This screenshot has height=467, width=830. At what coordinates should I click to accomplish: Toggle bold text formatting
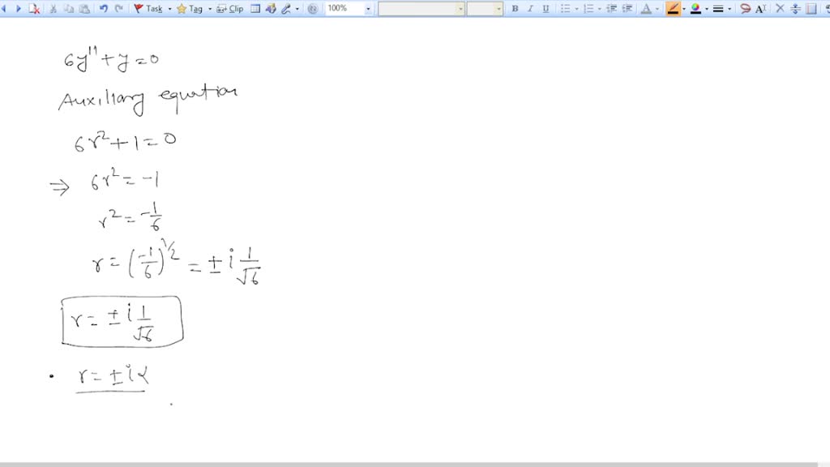515,8
